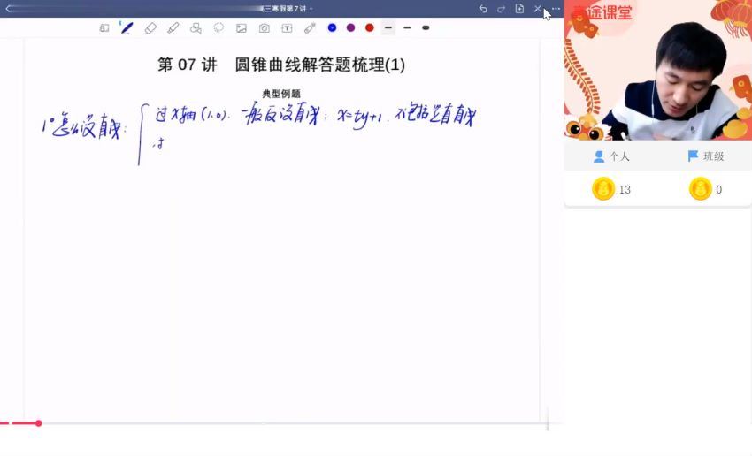This screenshot has height=456, width=752.
Task: Switch to the 个人 tab
Action: pos(611,156)
